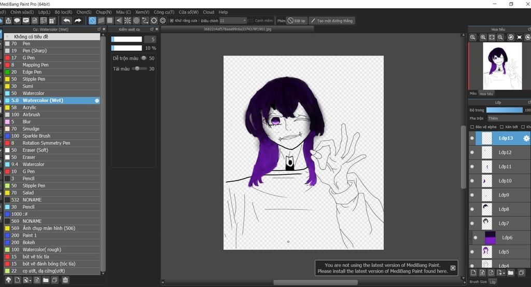Open the Cloud menu

click(x=208, y=12)
